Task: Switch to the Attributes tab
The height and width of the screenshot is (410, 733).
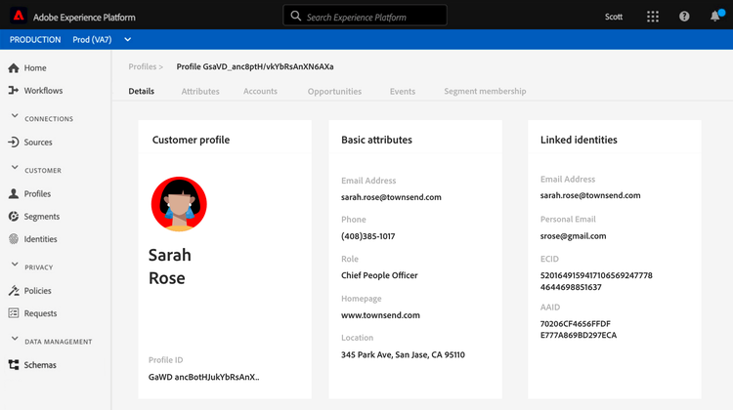Action: click(x=200, y=92)
